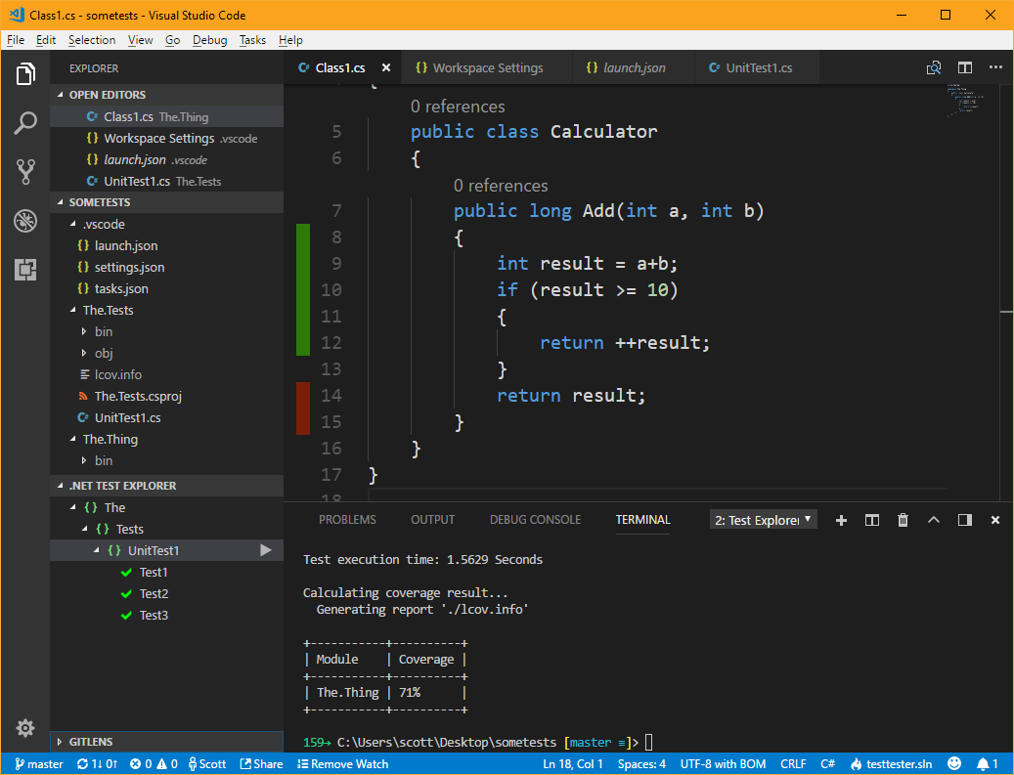The height and width of the screenshot is (775, 1014).
Task: Click the '0 references' lens above Calculator
Action: (x=458, y=107)
